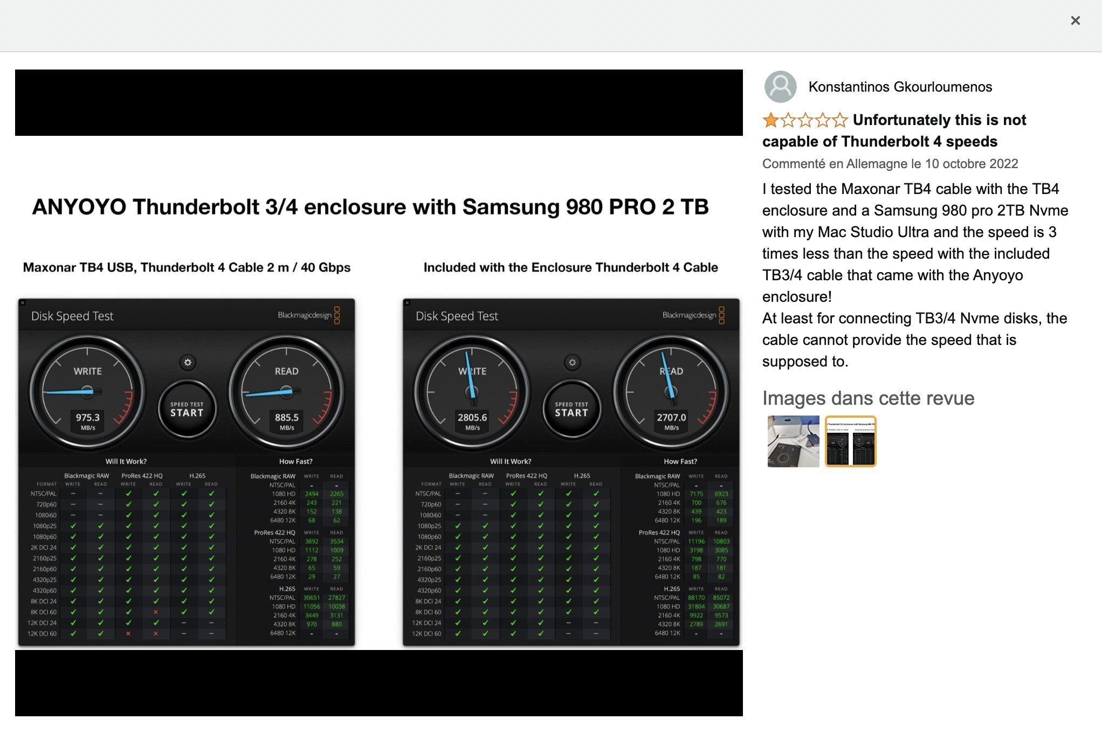Open Konstantinos Gkourloumenos reviewer profile
This screenshot has height=733, width=1102.
tap(900, 87)
